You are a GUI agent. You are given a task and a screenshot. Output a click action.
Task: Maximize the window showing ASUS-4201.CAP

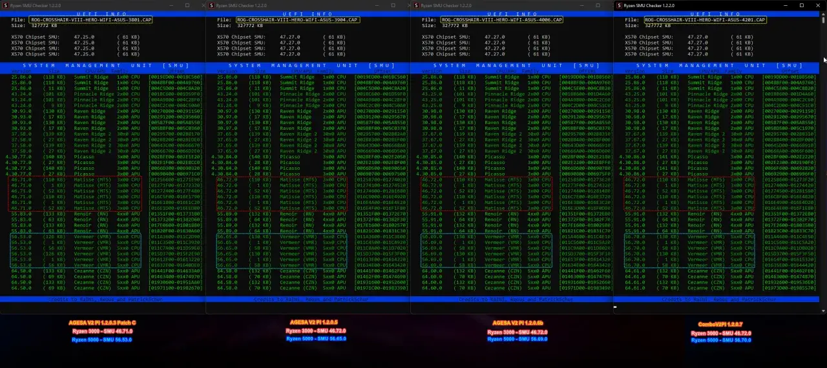pyautogui.click(x=802, y=5)
